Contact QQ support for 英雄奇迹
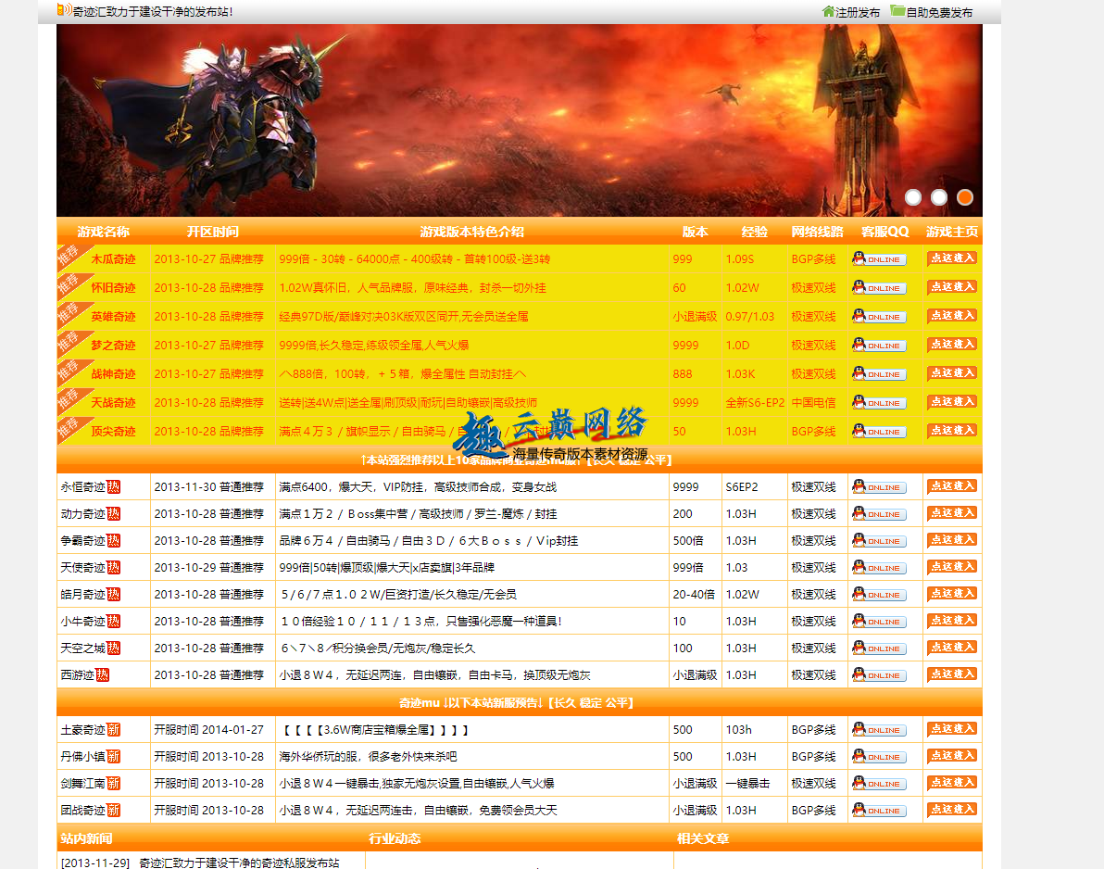Image resolution: width=1104 pixels, height=869 pixels. (879, 317)
